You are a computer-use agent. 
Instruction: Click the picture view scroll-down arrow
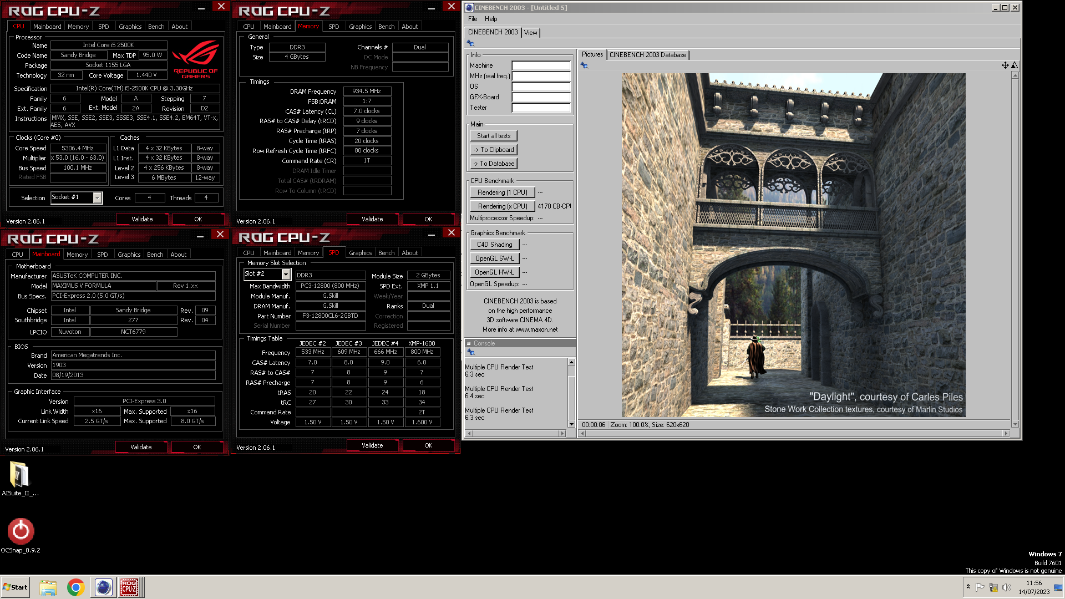pyautogui.click(x=1015, y=424)
